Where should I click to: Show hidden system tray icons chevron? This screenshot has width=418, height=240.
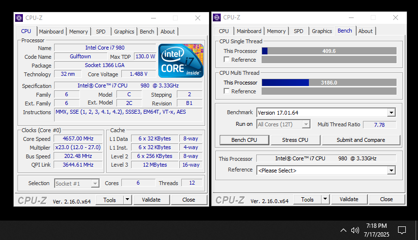[343, 230]
